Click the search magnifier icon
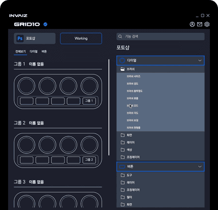 click(120, 37)
